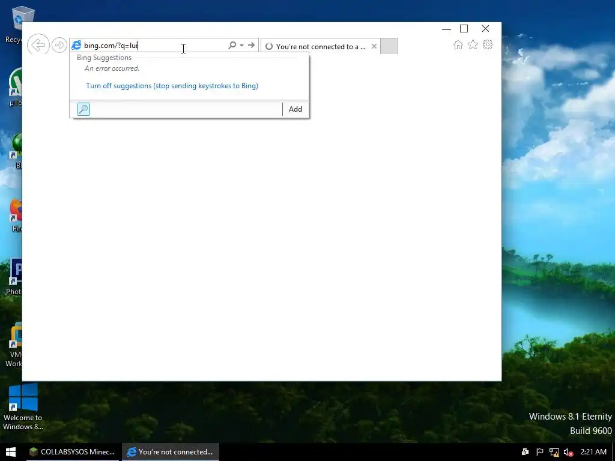Click the Go arrow in address bar
This screenshot has height=461, width=615.
click(252, 45)
